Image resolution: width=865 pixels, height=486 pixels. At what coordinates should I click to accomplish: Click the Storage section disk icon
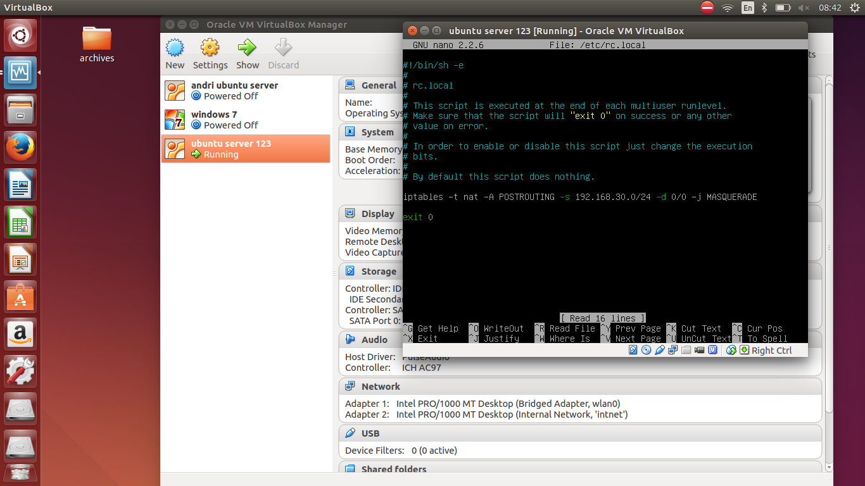pyautogui.click(x=350, y=271)
